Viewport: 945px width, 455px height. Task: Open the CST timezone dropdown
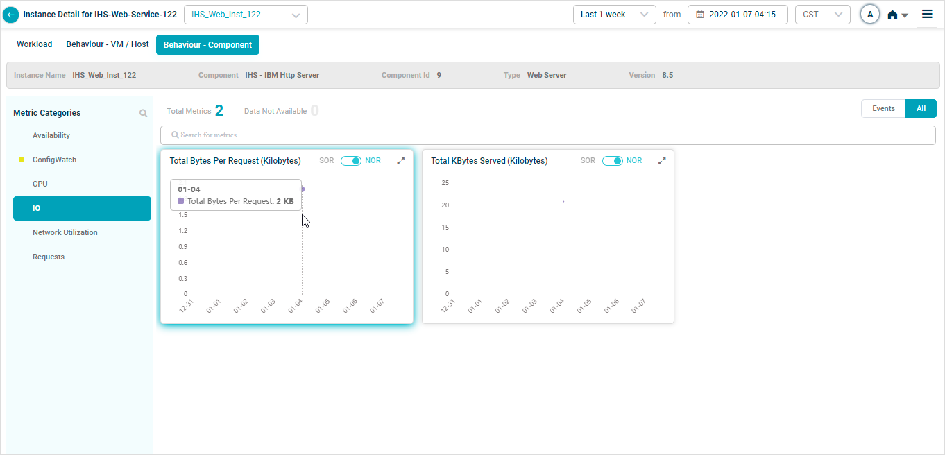pyautogui.click(x=822, y=15)
